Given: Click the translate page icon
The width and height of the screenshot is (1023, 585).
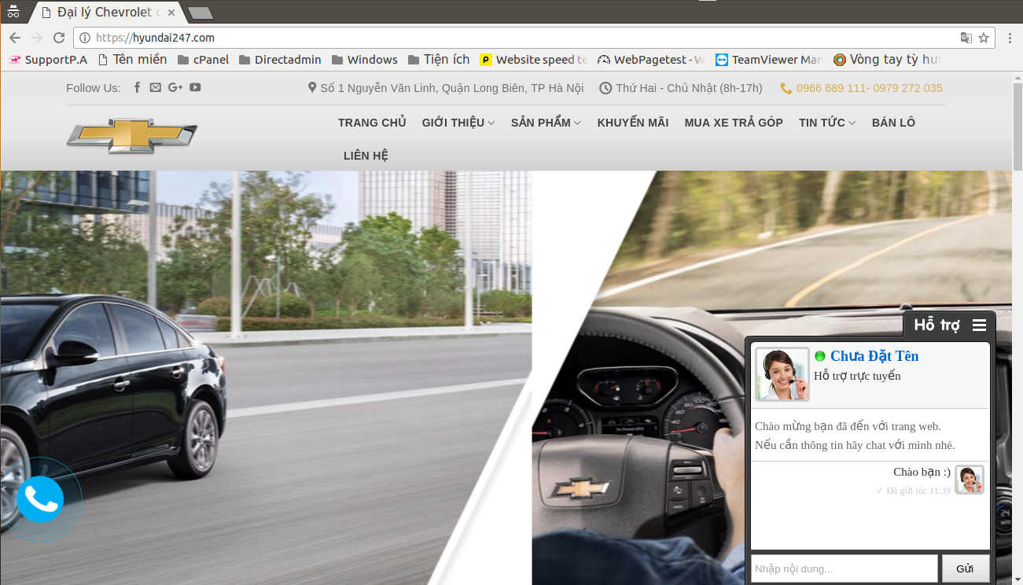Looking at the screenshot, I should point(966,38).
